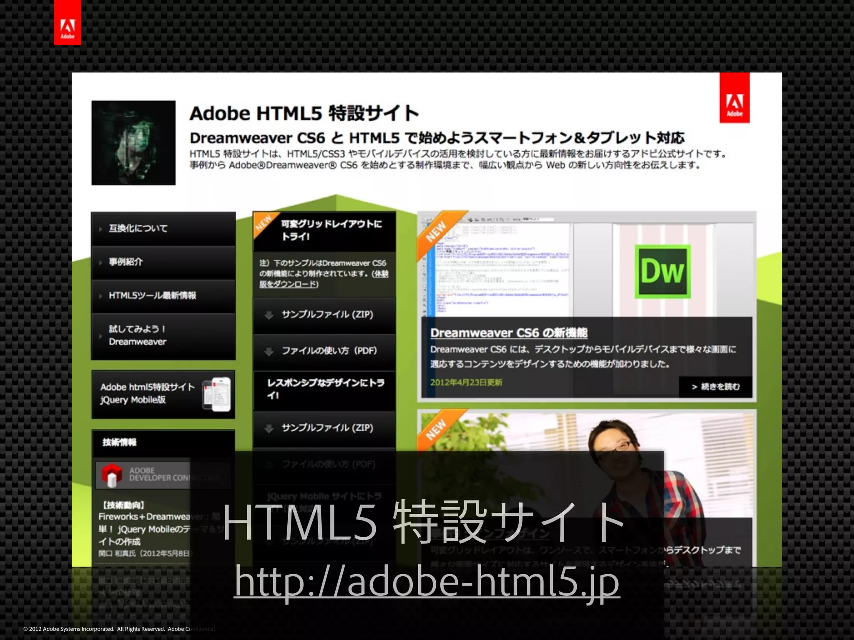Click download arrow of second サンプルファイル (ZIP)
854x640 pixels.
(269, 428)
